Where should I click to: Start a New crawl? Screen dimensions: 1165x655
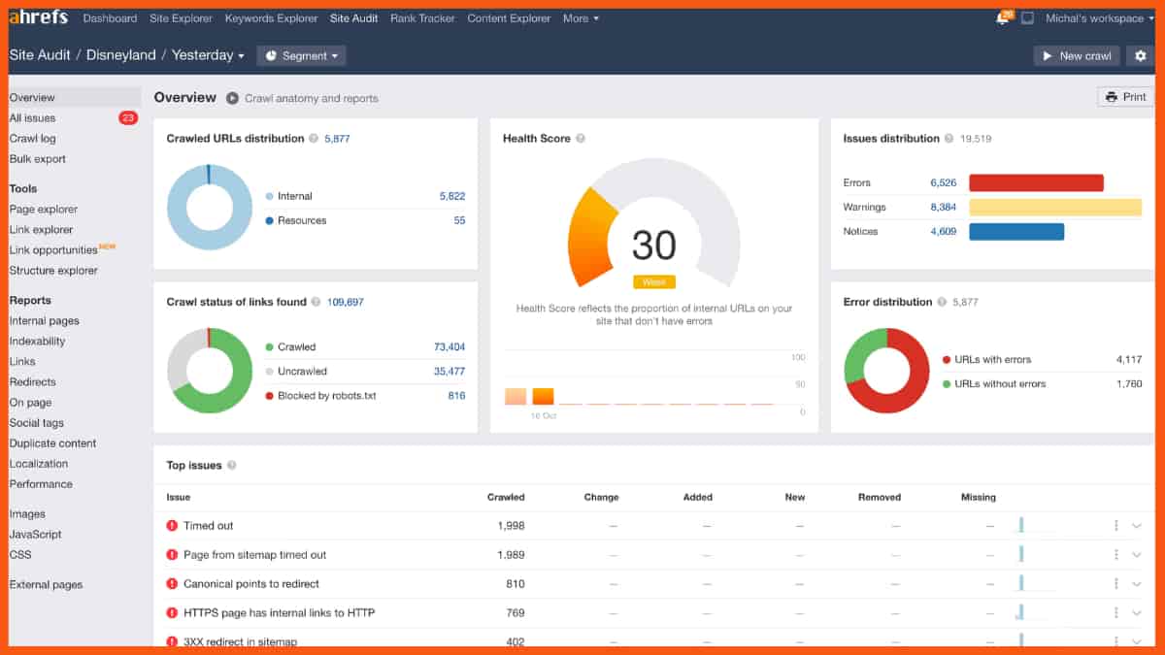pos(1076,55)
